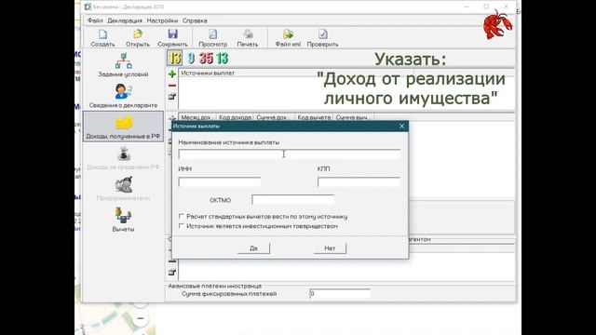Click edit icon beside bottom table

[x=171, y=272]
